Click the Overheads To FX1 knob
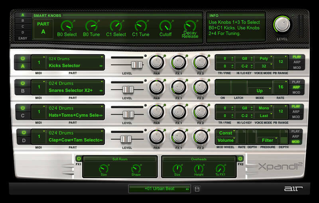The width and height of the screenshot is (319, 203). point(220,168)
